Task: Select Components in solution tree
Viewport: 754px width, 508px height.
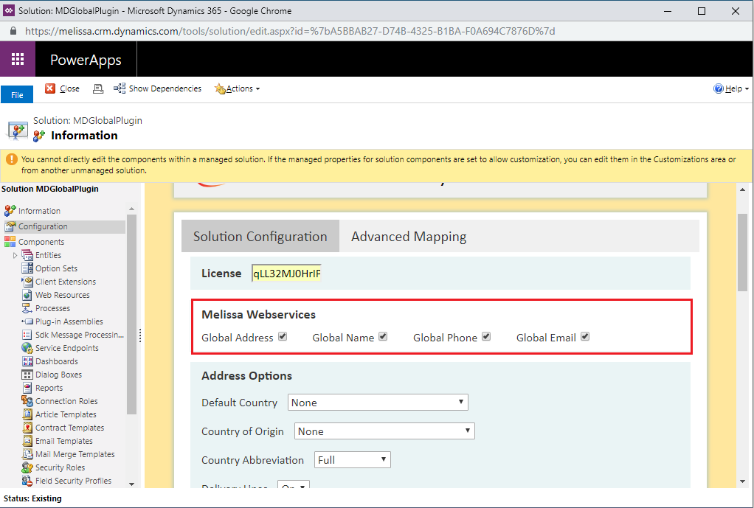Action: 41,242
